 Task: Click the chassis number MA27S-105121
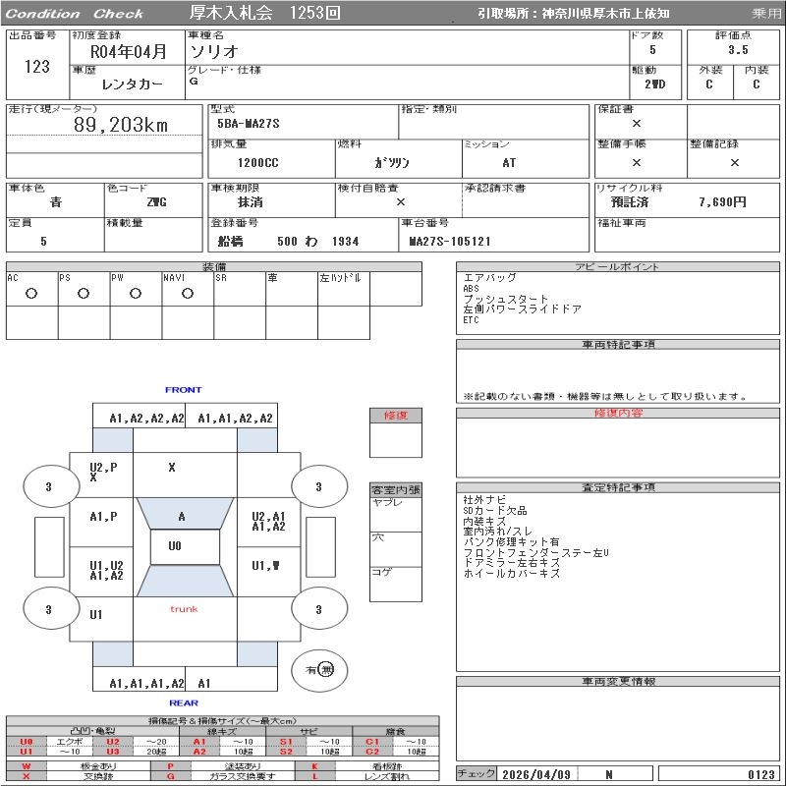[450, 241]
